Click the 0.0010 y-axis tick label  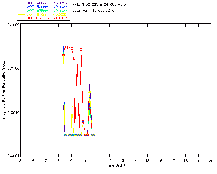point(13,112)
